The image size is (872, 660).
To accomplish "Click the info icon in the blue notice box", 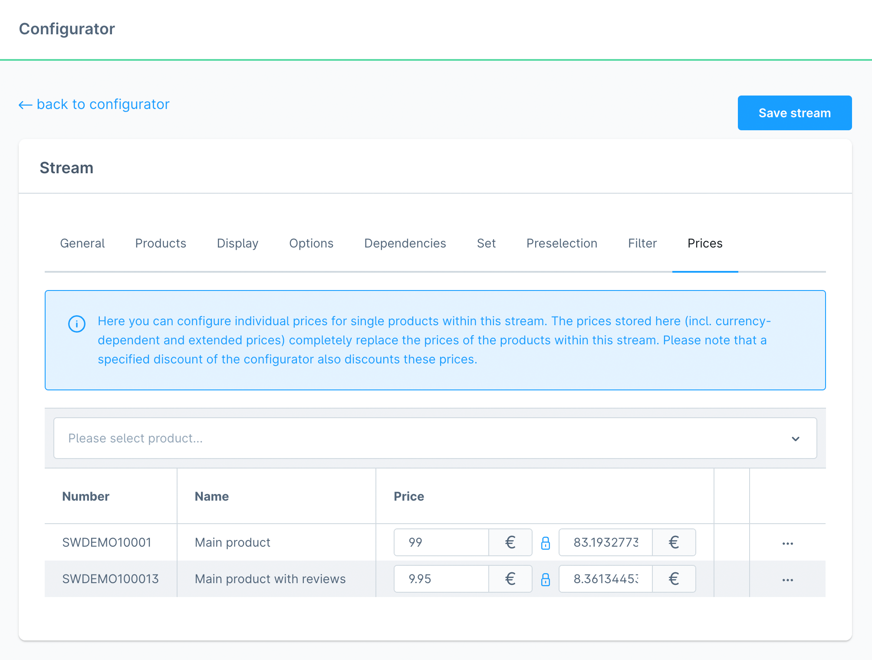I will click(x=76, y=323).
